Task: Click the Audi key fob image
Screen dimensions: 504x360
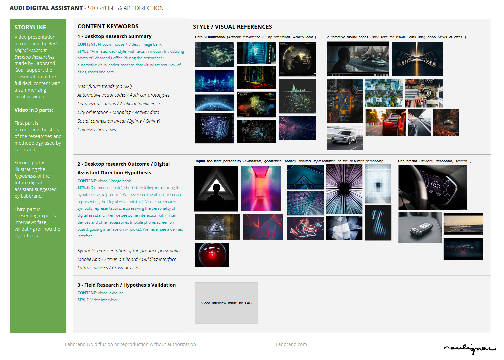Action: tap(420, 228)
